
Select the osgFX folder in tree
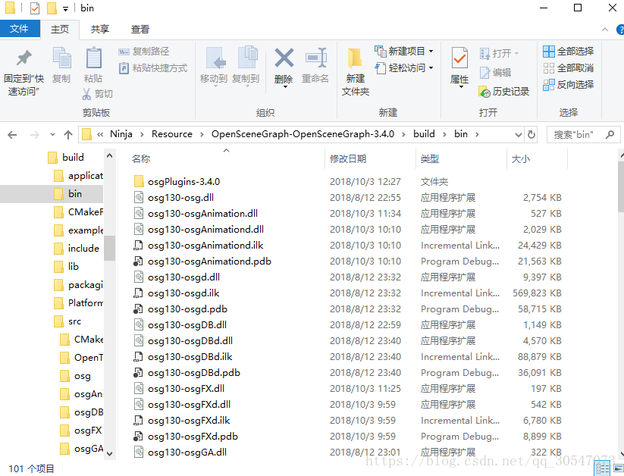[x=87, y=431]
